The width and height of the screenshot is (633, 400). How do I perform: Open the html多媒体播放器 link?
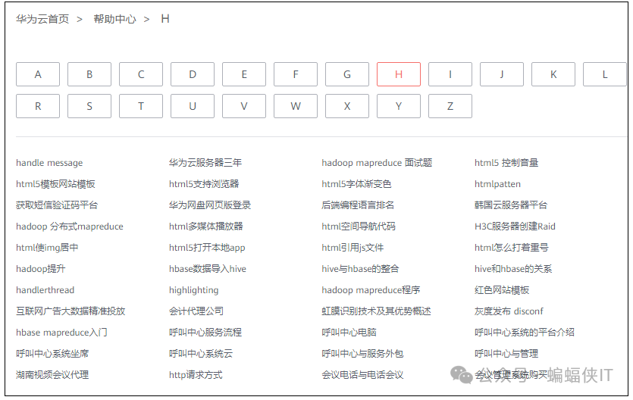(x=206, y=227)
